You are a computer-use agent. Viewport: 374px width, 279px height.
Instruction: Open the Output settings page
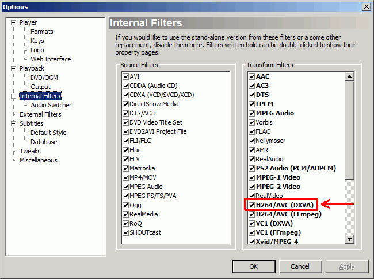click(x=40, y=87)
